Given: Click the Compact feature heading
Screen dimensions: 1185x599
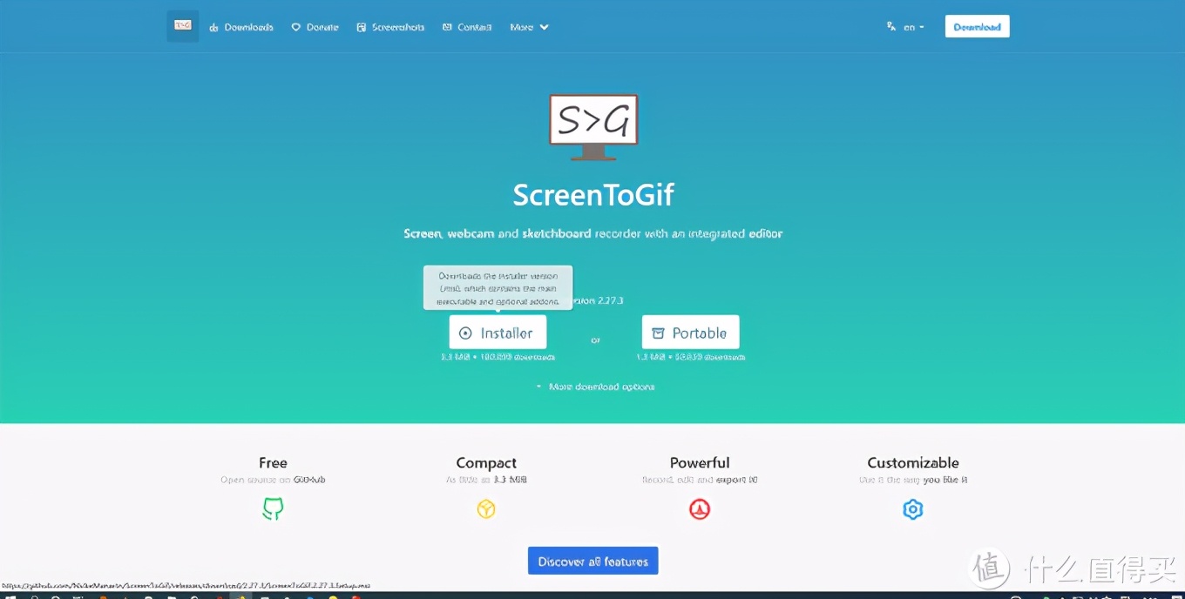Looking at the screenshot, I should (486, 463).
